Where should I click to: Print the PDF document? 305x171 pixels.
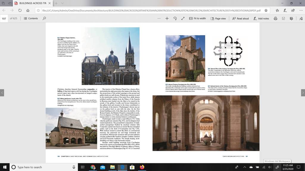click(x=276, y=18)
